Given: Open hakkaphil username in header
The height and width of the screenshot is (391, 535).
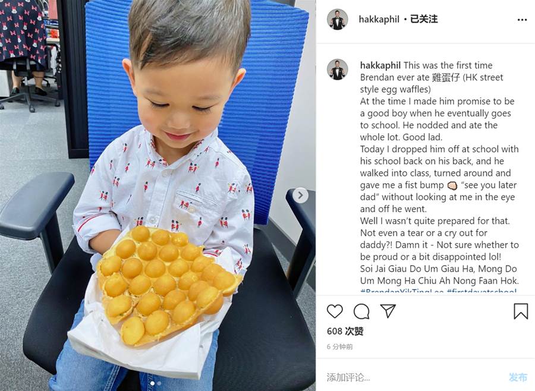Looking at the screenshot, I should tap(379, 20).
